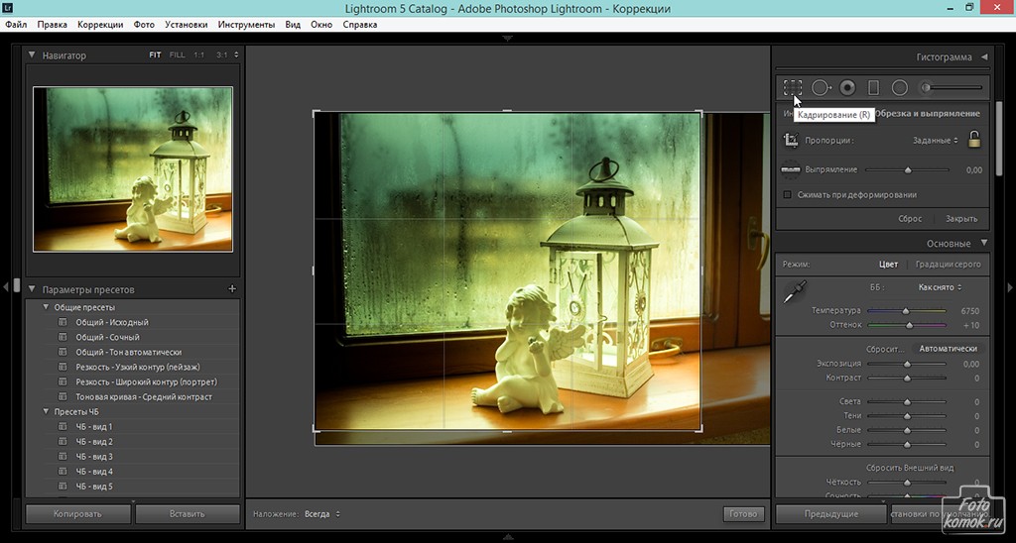Click preset icon for ЧБ - вид 3
Screen dimensions: 1016x543
[63, 456]
